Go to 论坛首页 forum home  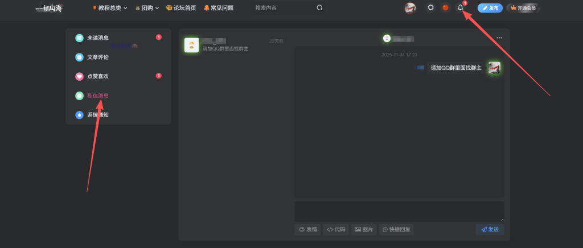[181, 8]
